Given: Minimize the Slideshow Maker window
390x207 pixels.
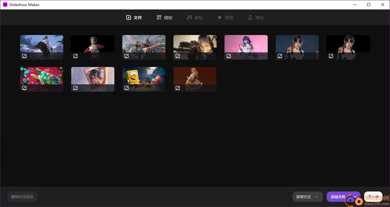Looking at the screenshot, I should click(x=355, y=5).
